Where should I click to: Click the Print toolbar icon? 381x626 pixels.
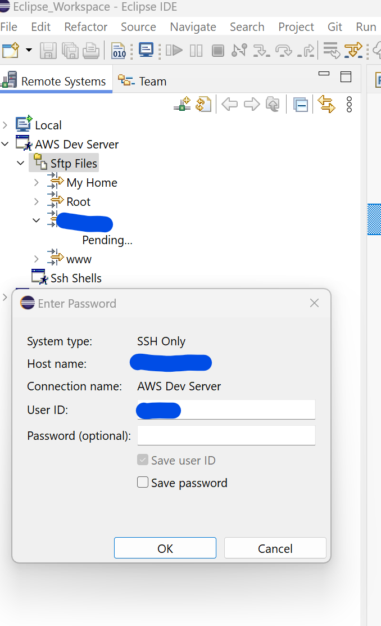pos(92,51)
